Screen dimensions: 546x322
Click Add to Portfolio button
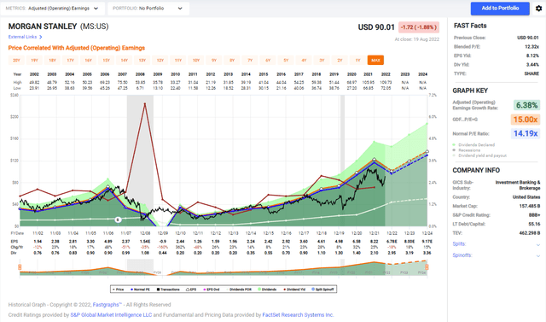pos(500,9)
